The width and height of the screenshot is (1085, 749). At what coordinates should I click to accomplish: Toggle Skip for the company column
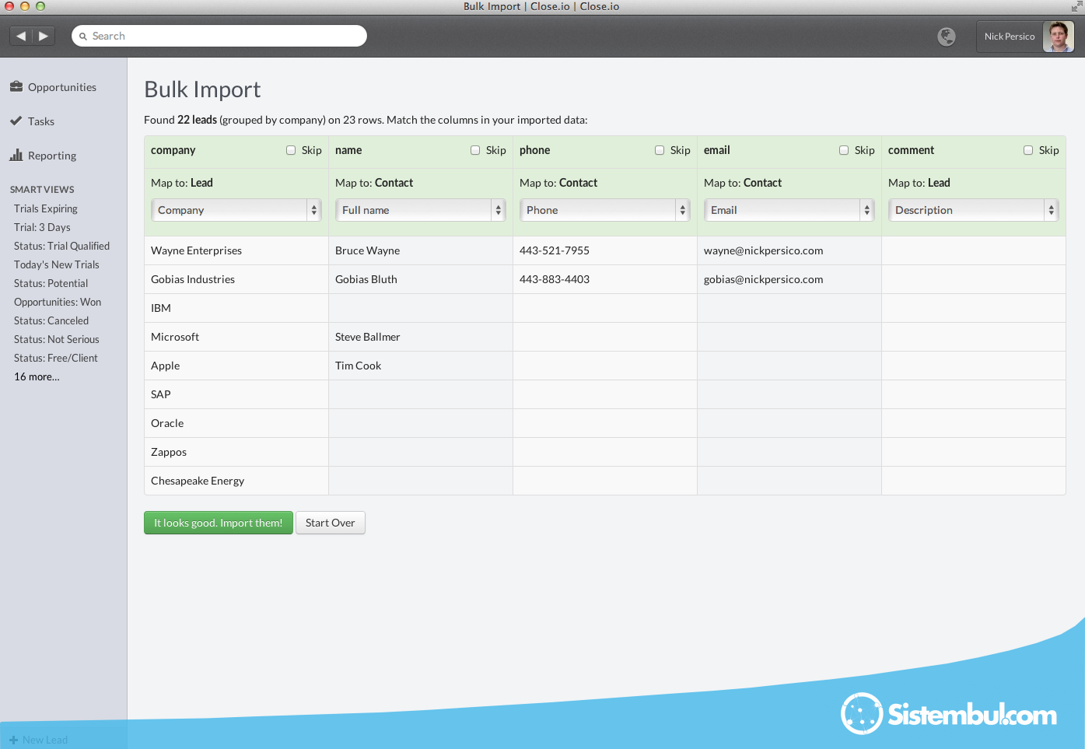pyautogui.click(x=291, y=150)
